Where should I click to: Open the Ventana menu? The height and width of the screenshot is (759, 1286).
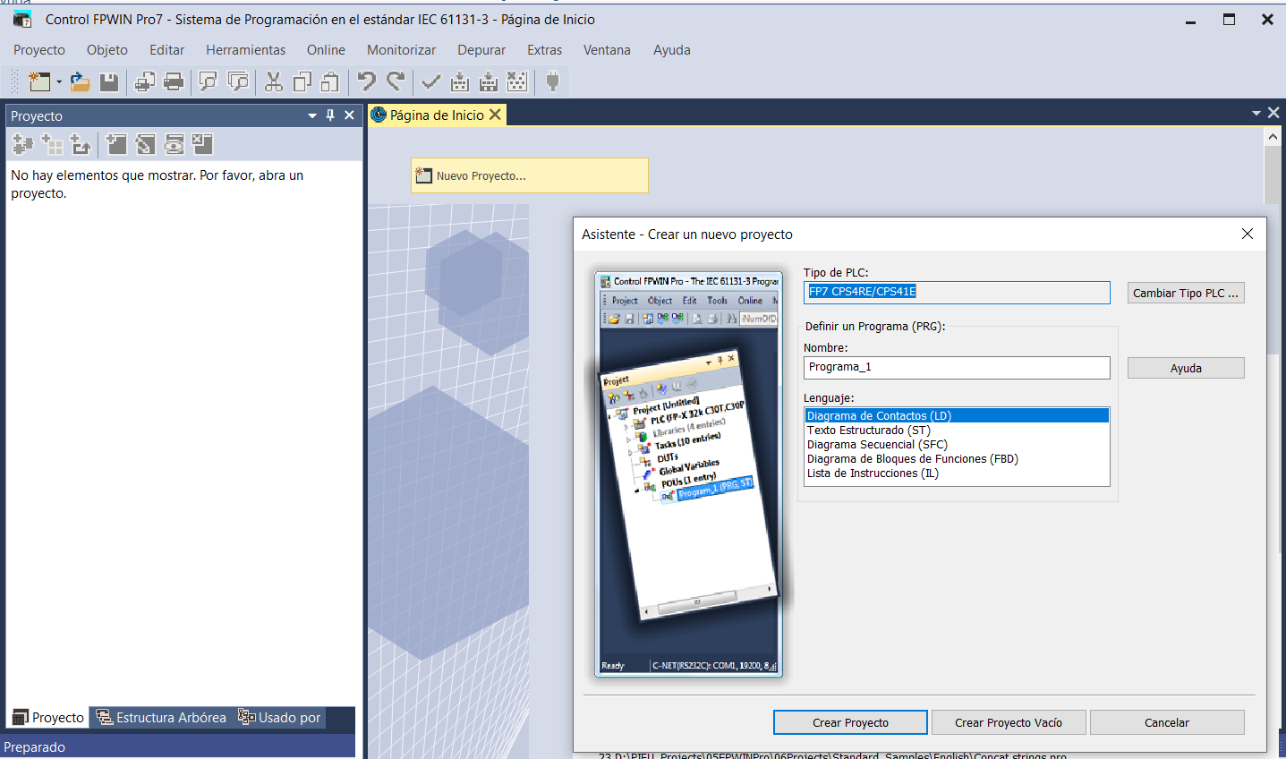(x=607, y=50)
